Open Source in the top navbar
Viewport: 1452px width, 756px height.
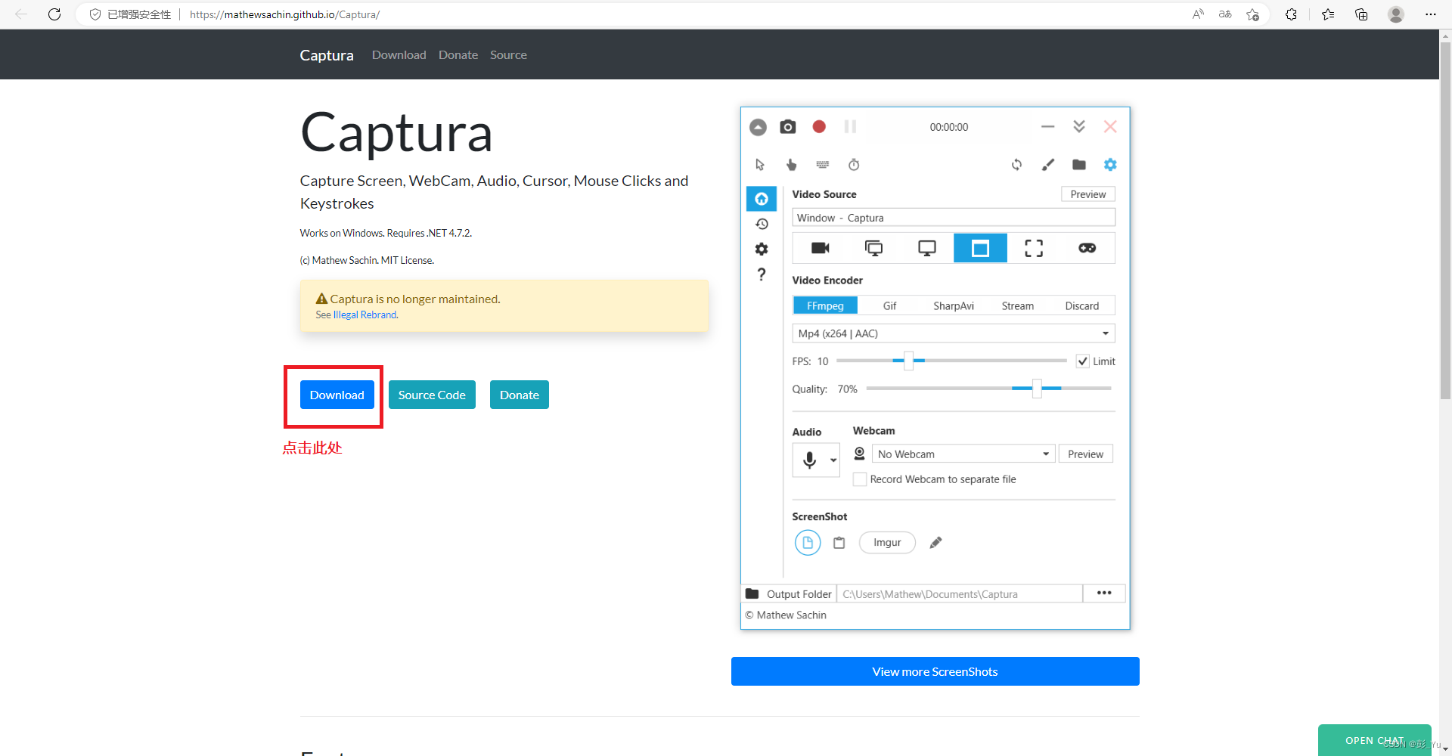508,54
